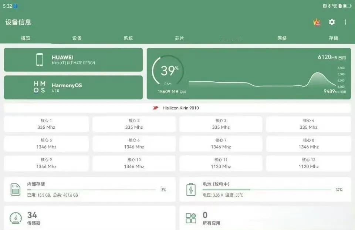Tap the internal storage 3% progress bar
This screenshot has width=355, height=230.
(x=91, y=189)
